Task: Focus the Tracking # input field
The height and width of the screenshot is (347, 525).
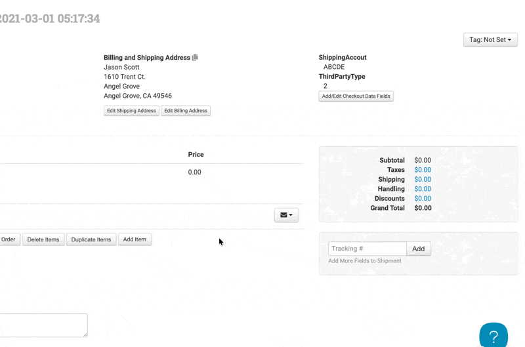Action: [367, 249]
